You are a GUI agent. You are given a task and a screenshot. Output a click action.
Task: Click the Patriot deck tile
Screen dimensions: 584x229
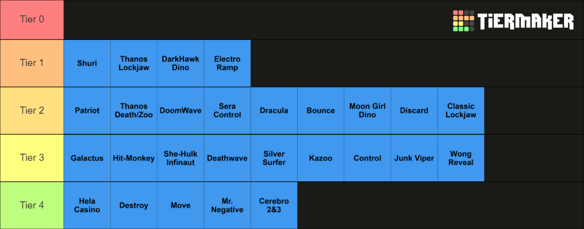click(87, 111)
